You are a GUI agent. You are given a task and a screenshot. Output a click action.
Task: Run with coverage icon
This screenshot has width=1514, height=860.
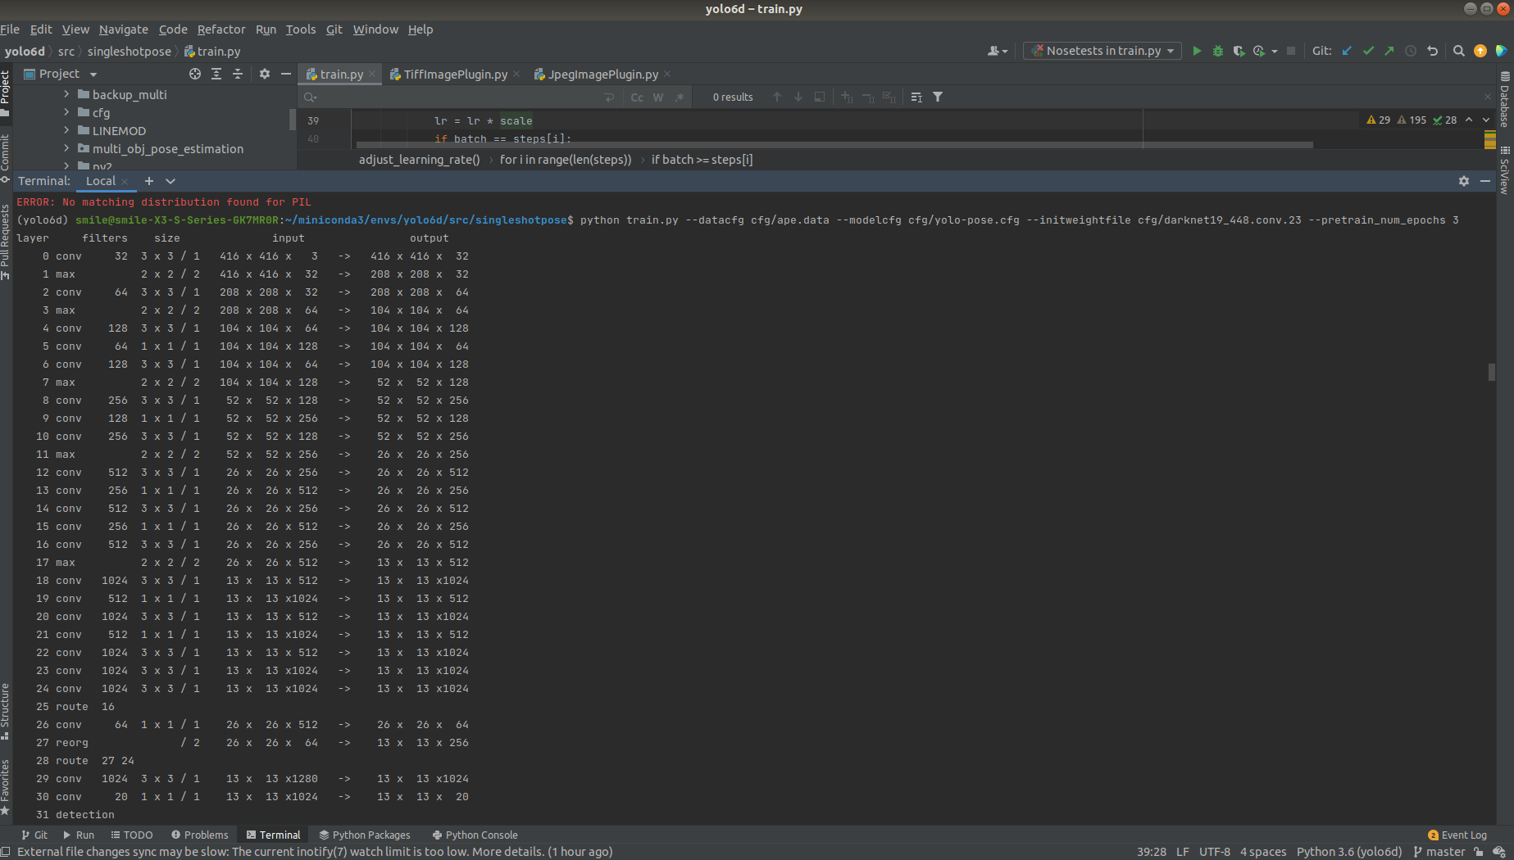click(1239, 51)
